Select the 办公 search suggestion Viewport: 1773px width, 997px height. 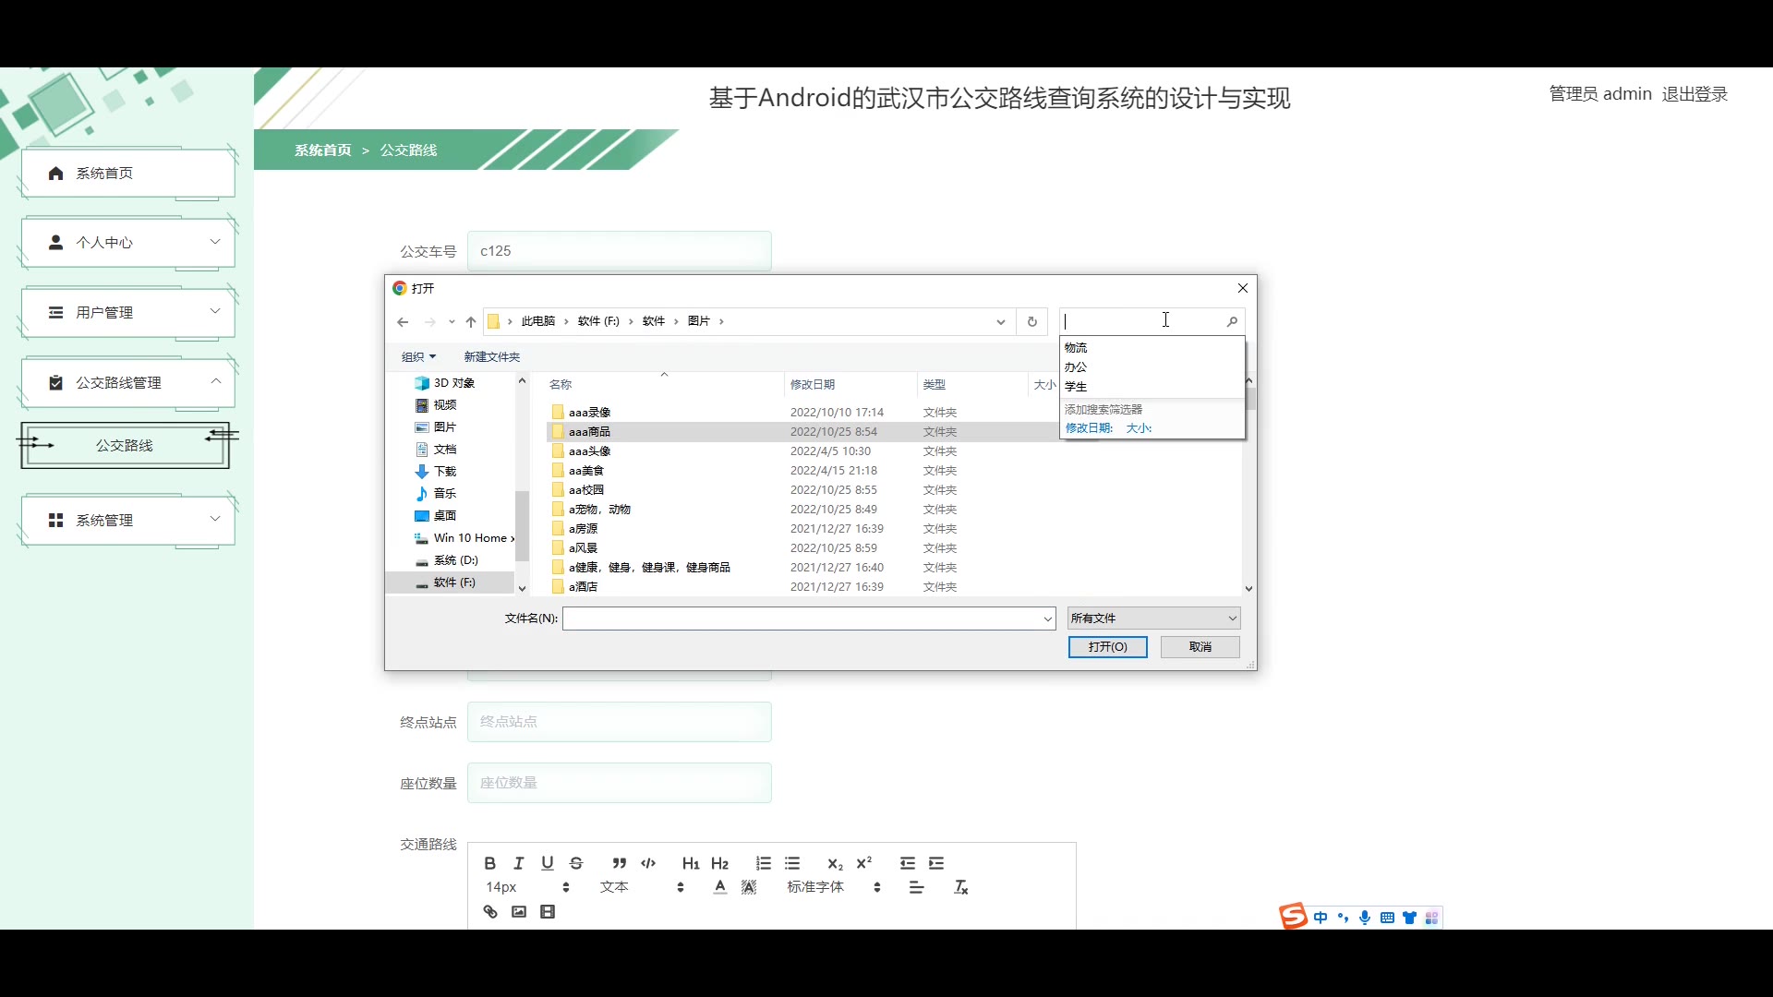pyautogui.click(x=1152, y=367)
